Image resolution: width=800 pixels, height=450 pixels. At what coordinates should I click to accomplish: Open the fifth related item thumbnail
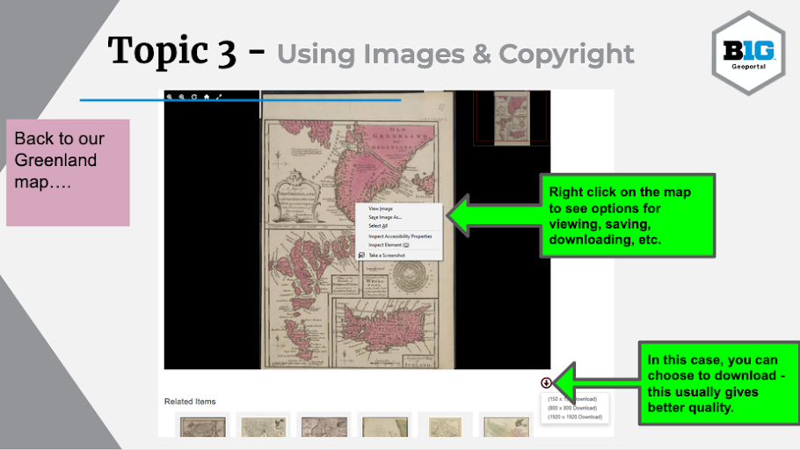point(445,426)
